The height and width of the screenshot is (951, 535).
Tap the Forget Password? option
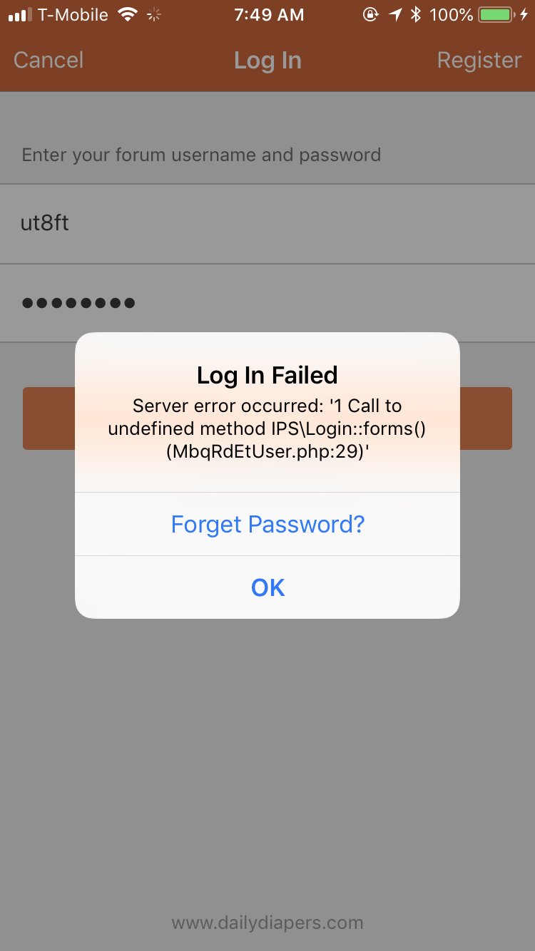coord(267,524)
